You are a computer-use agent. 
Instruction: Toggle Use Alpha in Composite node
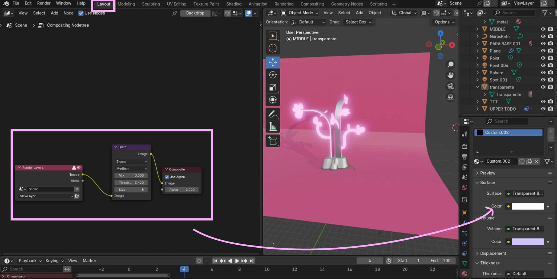click(167, 177)
